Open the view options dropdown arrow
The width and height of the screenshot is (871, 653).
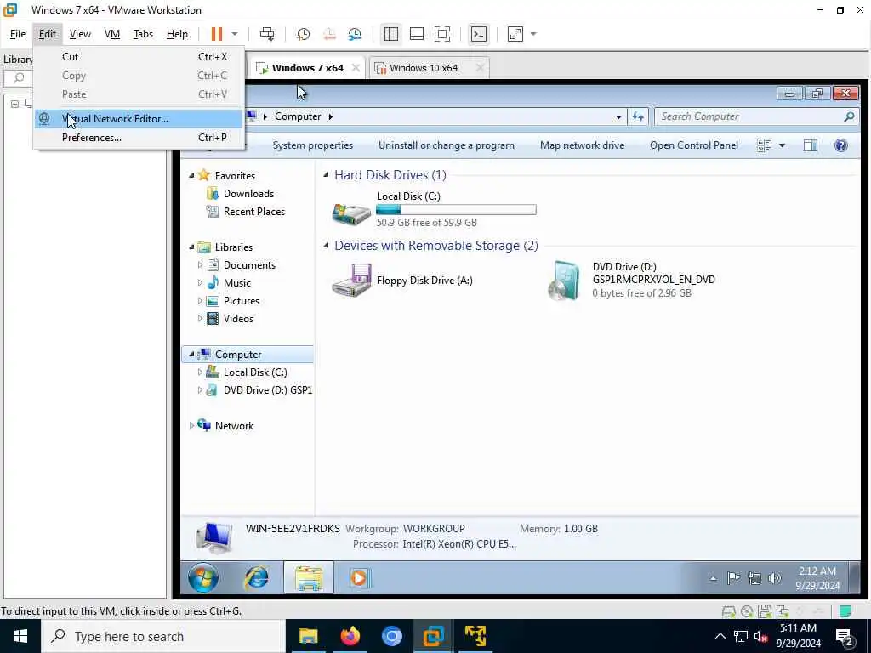782,145
